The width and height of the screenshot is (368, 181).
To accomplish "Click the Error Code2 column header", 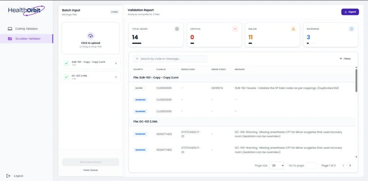I will coord(218,70).
